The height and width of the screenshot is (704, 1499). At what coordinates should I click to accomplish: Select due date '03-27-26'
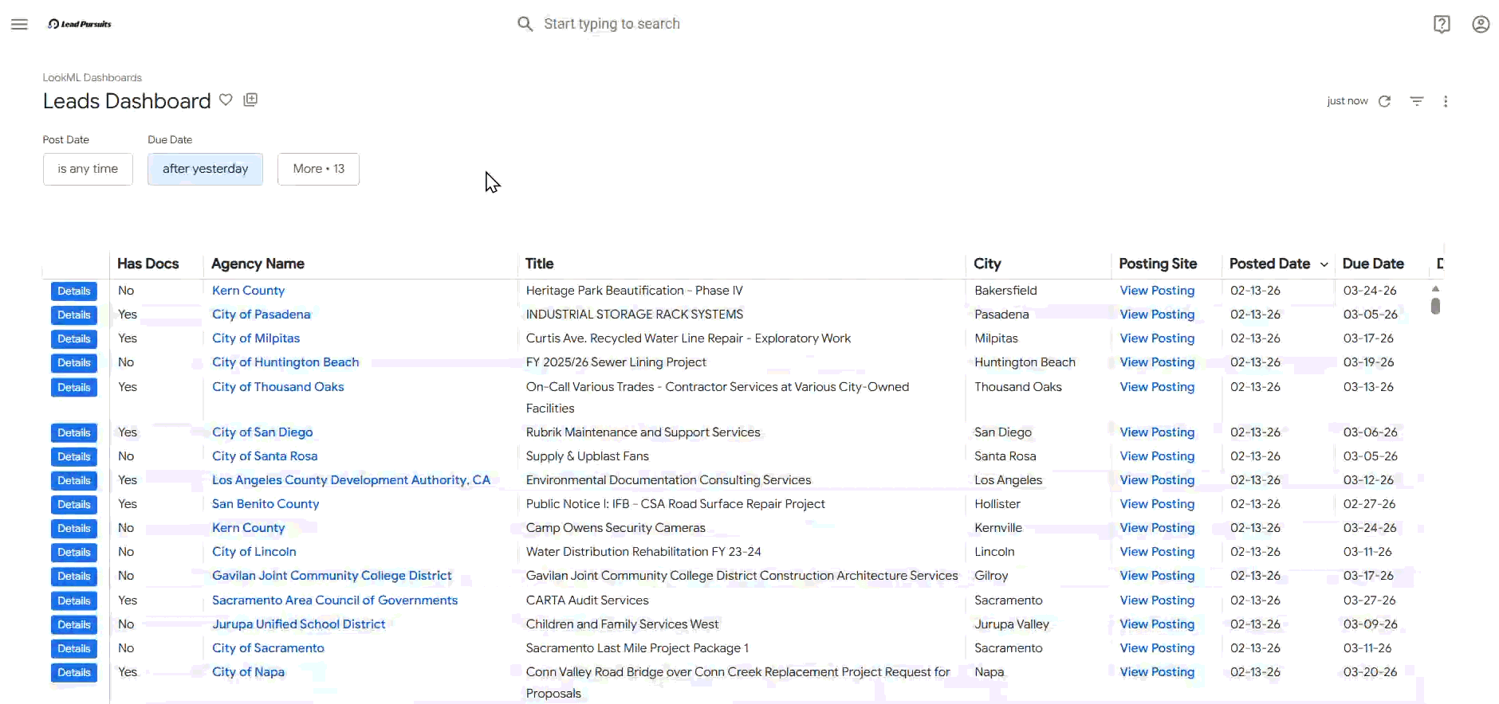1370,600
